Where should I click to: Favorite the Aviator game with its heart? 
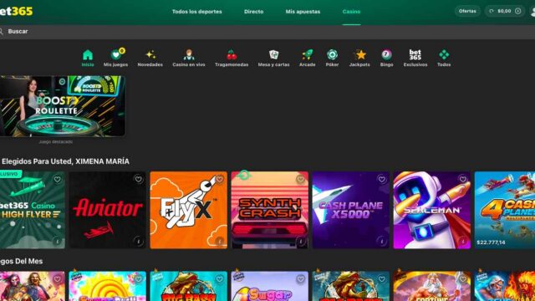138,179
